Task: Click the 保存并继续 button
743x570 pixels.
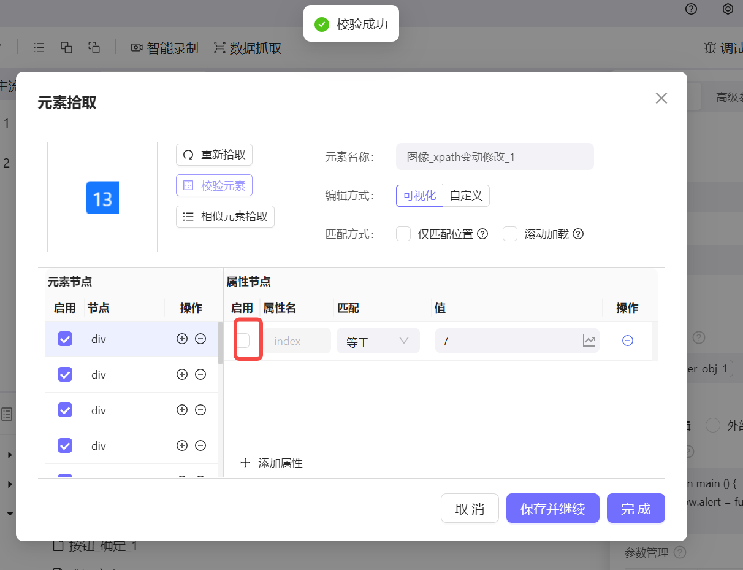Action: (x=552, y=508)
